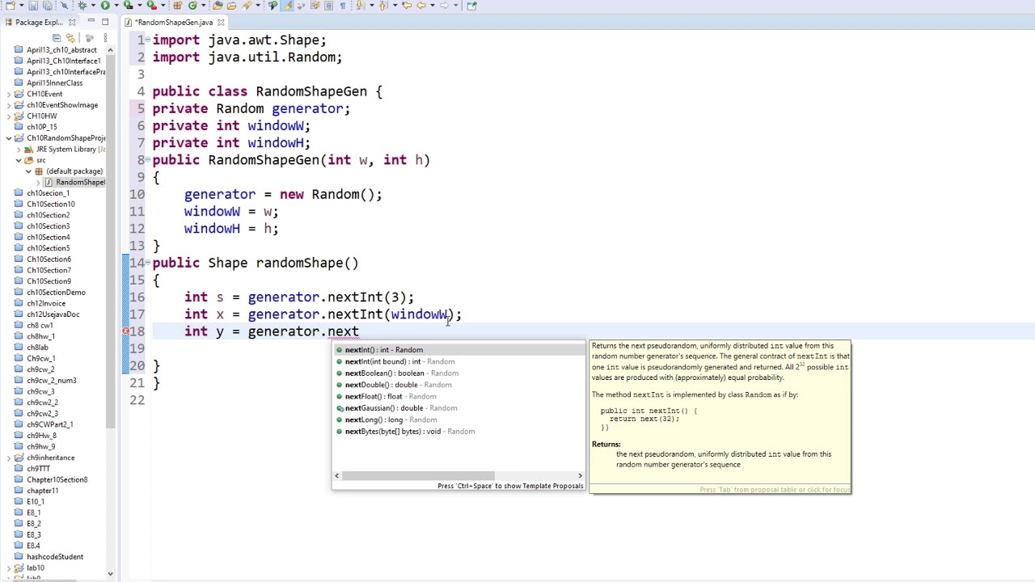Close the Package Explorer view tab
Viewport: 1035px width, 582px height.
[72, 22]
